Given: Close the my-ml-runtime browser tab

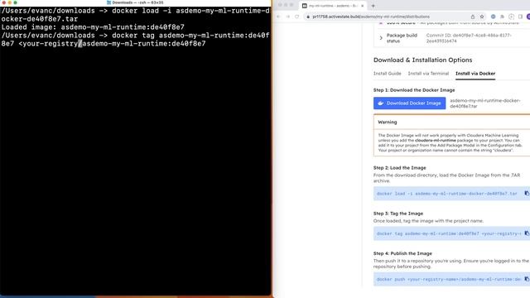Looking at the screenshot, I should coord(363,6).
